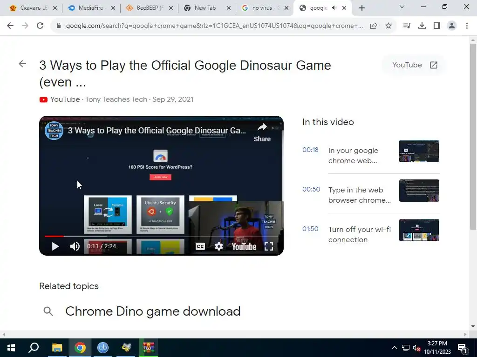Screen dimensions: 477x357
Task: Open the Chrome profile avatar
Action: coord(452,26)
